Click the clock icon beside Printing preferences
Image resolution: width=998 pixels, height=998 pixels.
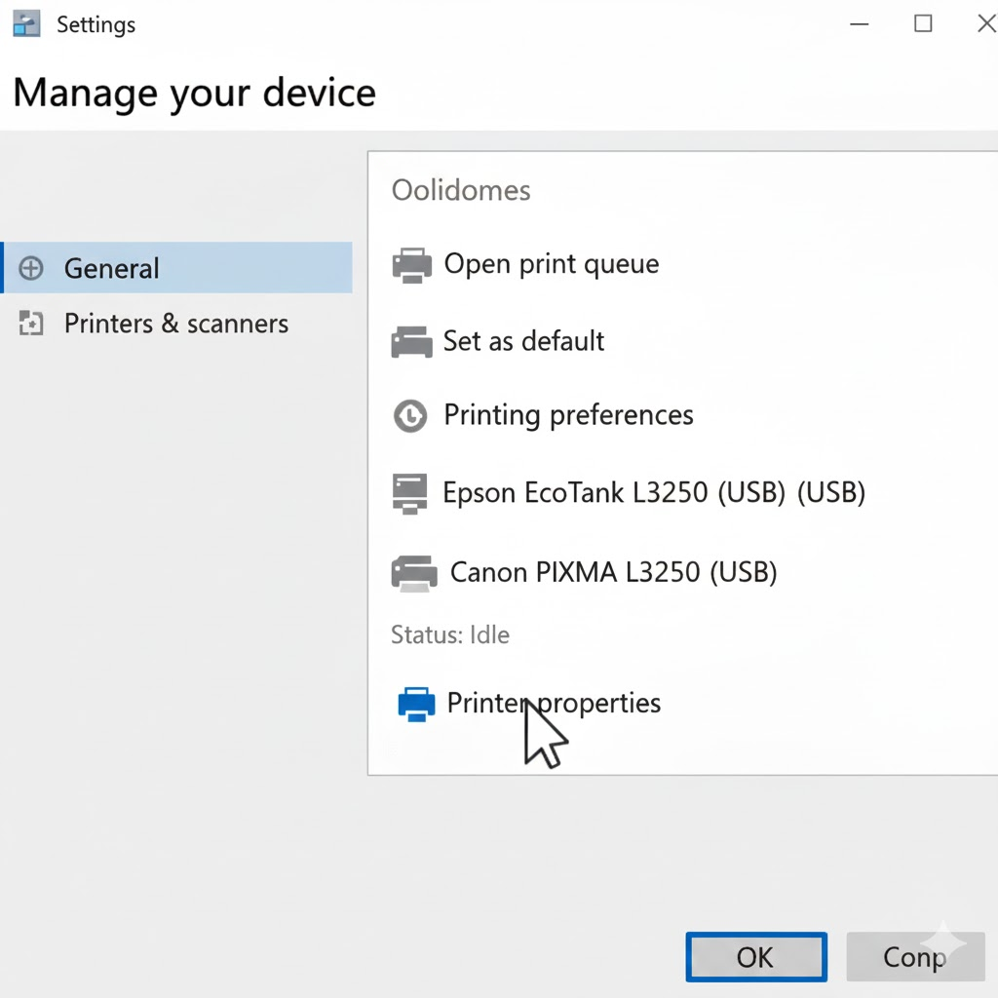[410, 416]
